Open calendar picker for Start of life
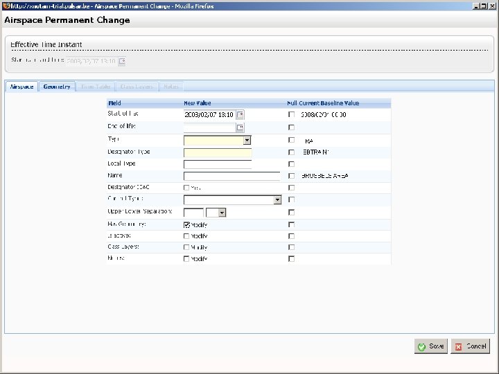 pyautogui.click(x=240, y=114)
